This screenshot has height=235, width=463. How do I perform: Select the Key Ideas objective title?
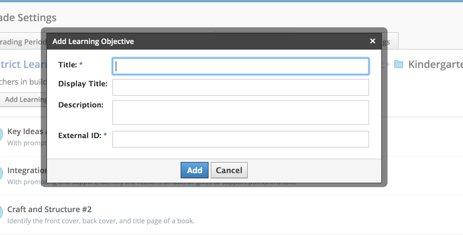[25, 131]
